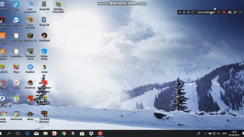The image size is (244, 137).
Task: Open the People icon in system tray
Action: [x=199, y=134]
